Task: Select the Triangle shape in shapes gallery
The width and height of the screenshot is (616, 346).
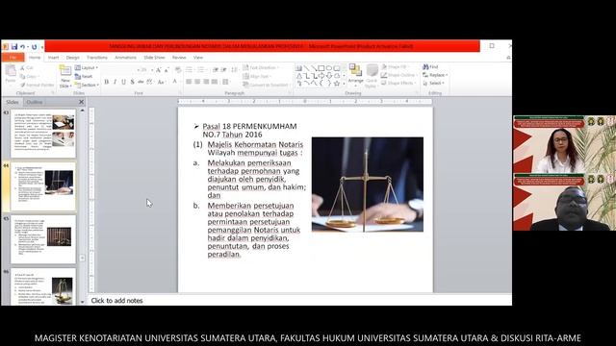Action: [299, 76]
